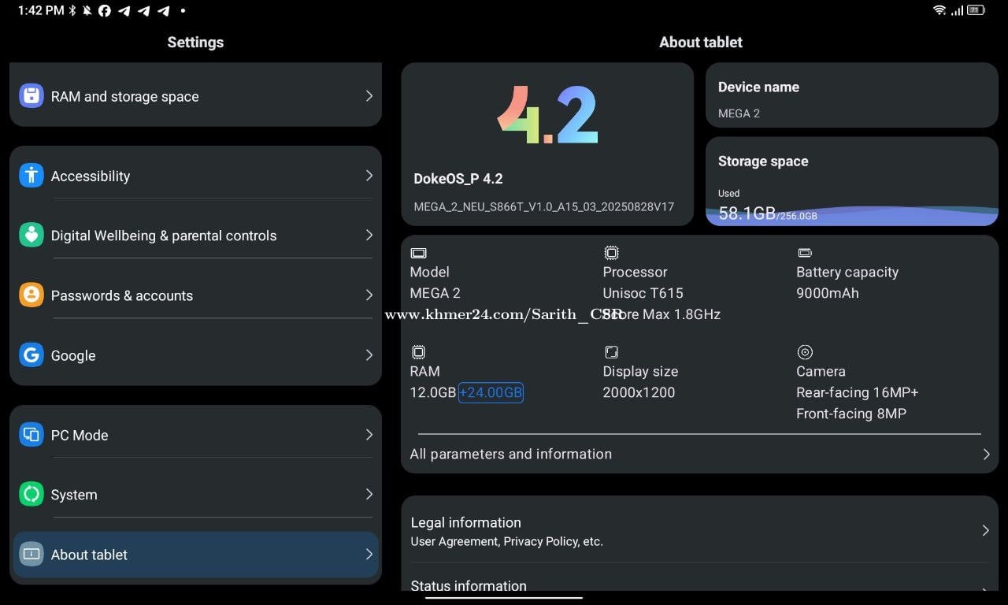The width and height of the screenshot is (1008, 605).
Task: Tap the RAM and storage space icon
Action: pyautogui.click(x=31, y=96)
